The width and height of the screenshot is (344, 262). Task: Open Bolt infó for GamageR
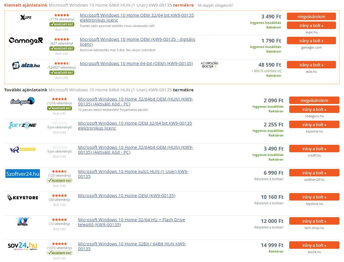coord(62,54)
